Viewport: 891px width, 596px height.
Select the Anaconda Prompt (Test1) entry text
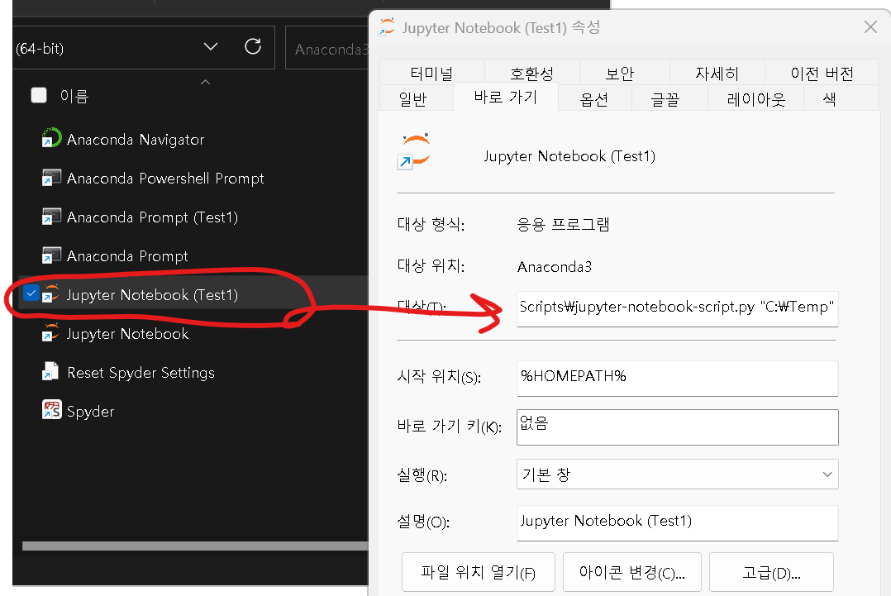coord(152,217)
